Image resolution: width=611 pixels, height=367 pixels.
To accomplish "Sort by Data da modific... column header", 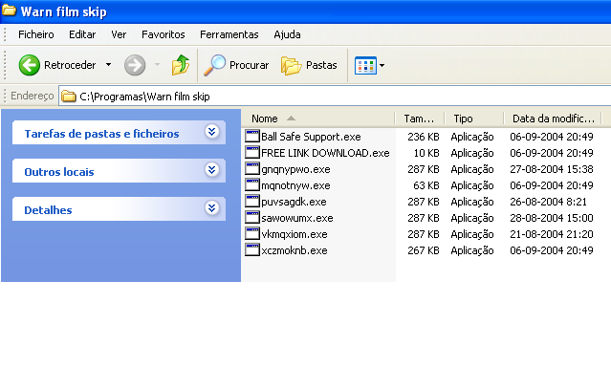I will click(x=553, y=119).
